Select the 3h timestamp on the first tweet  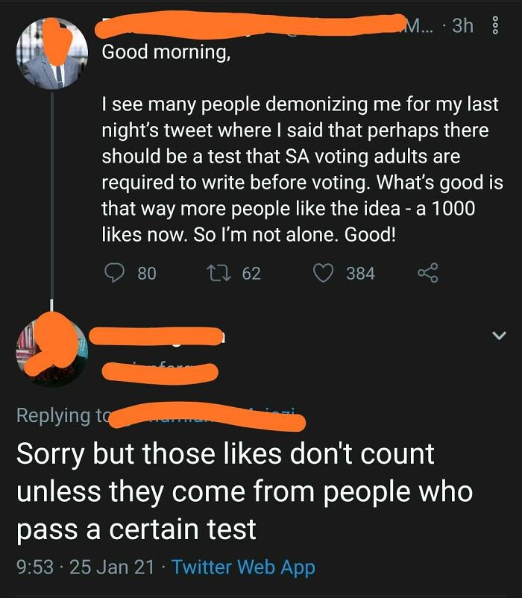tap(462, 25)
